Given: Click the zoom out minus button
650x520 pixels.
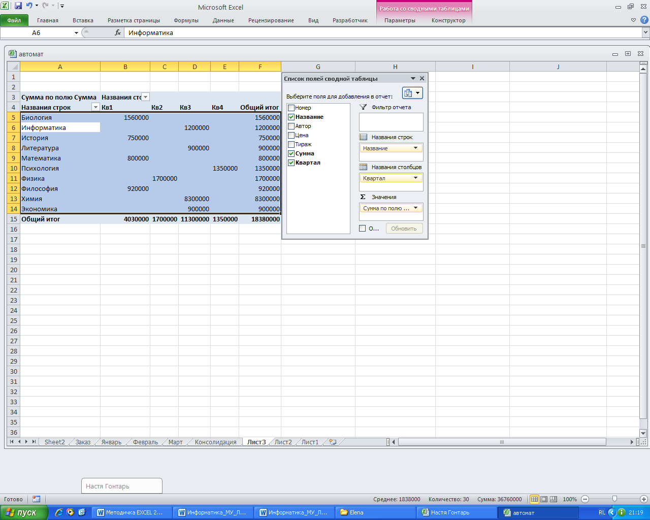Looking at the screenshot, I should tap(585, 499).
